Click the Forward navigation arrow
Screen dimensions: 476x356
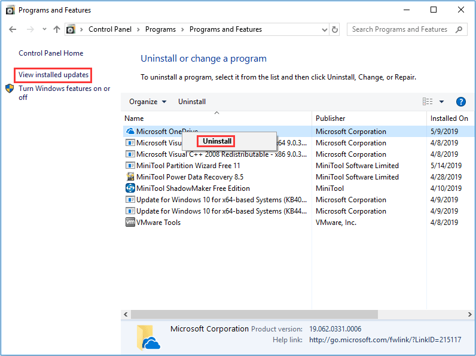30,29
